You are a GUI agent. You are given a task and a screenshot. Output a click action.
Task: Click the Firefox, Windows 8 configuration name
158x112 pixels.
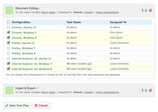point(24,54)
